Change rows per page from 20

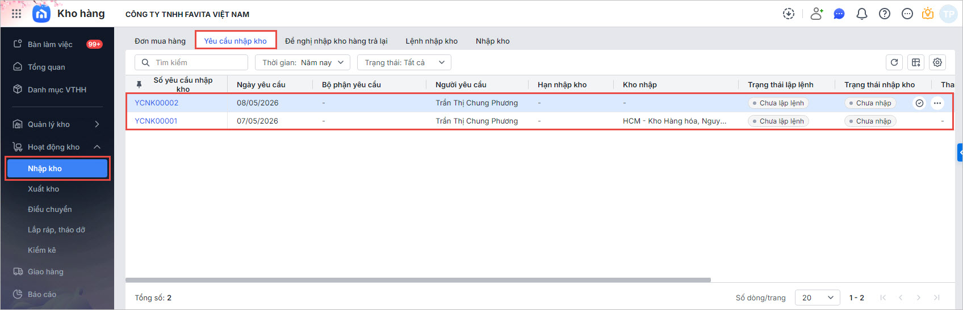click(x=818, y=298)
